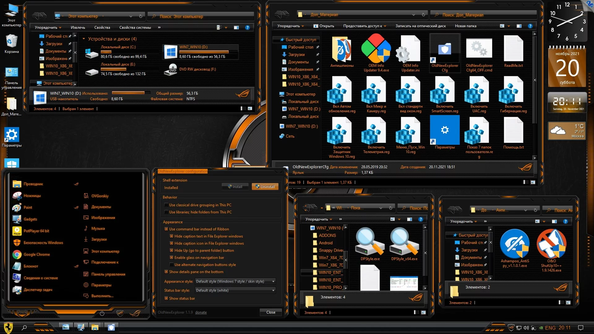Screen dimensions: 594x334
Task: Enable classical drive grouping in This PC
Action: coord(166,205)
